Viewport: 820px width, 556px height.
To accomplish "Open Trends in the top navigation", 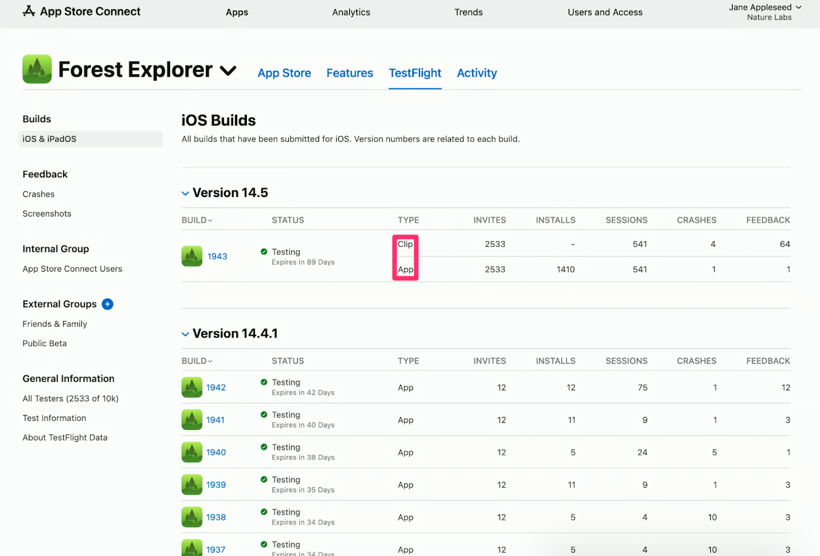I will tap(469, 12).
